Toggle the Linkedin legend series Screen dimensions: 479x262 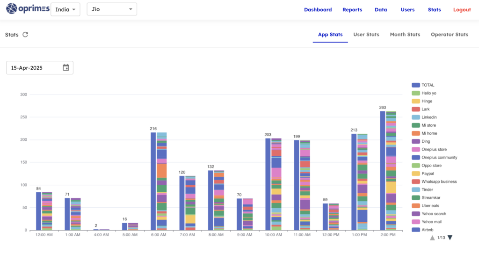coord(424,117)
